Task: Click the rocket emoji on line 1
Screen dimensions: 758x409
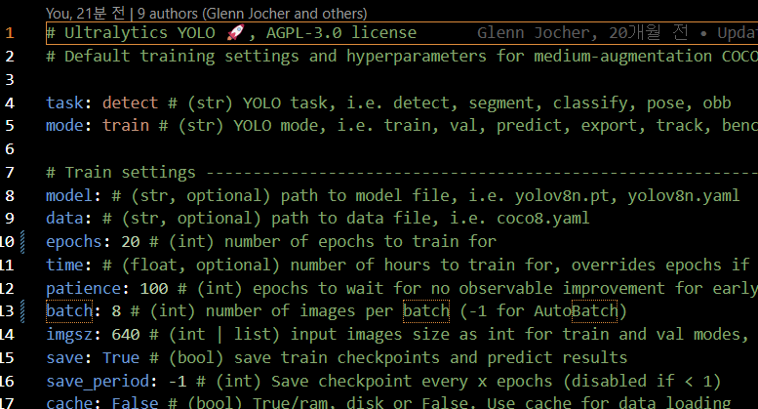Action: tap(235, 33)
